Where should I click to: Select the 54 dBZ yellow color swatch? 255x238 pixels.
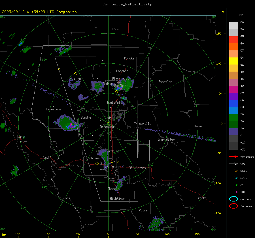click(x=233, y=61)
